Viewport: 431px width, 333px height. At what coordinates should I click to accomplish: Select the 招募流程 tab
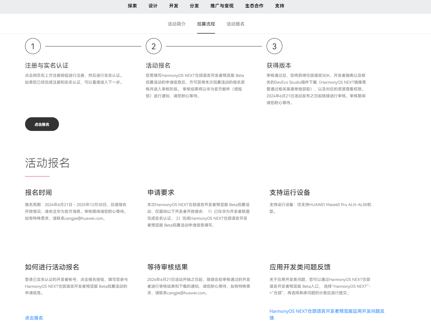coord(206,24)
